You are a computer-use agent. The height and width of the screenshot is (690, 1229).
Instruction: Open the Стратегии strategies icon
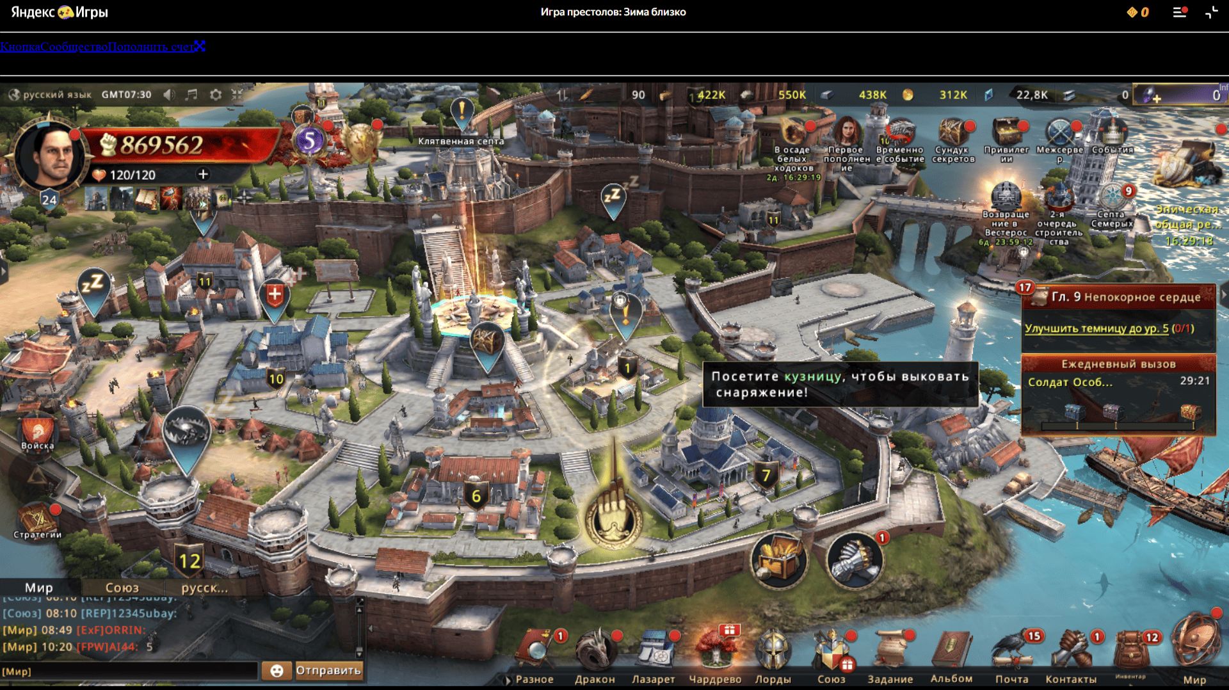click(x=37, y=520)
